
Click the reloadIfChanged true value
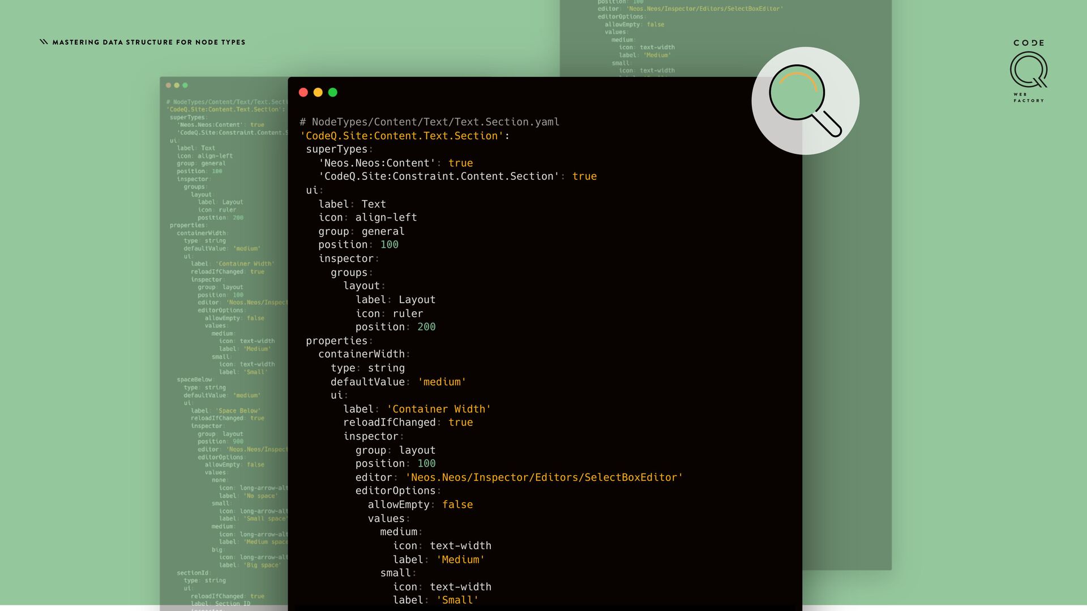point(460,423)
